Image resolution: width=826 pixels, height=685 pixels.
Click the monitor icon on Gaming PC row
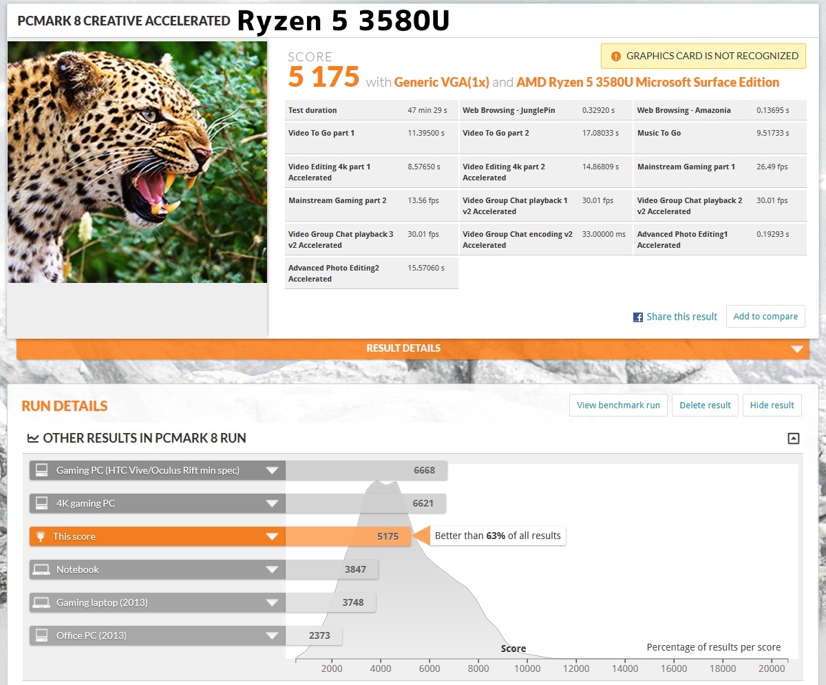pos(42,470)
